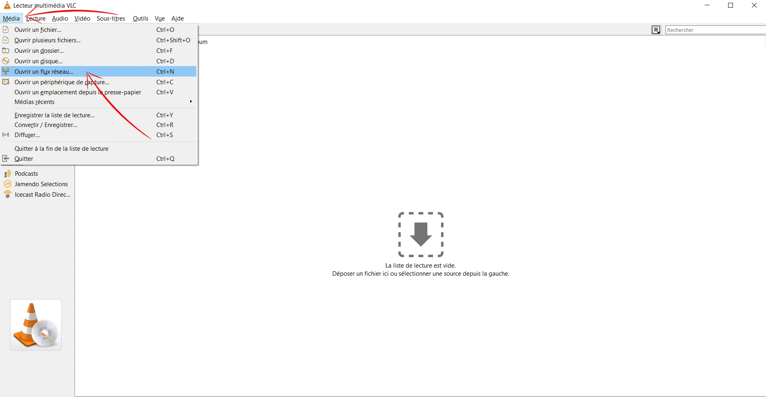
Task: Choose Diffuser... menu entry
Action: 99,135
